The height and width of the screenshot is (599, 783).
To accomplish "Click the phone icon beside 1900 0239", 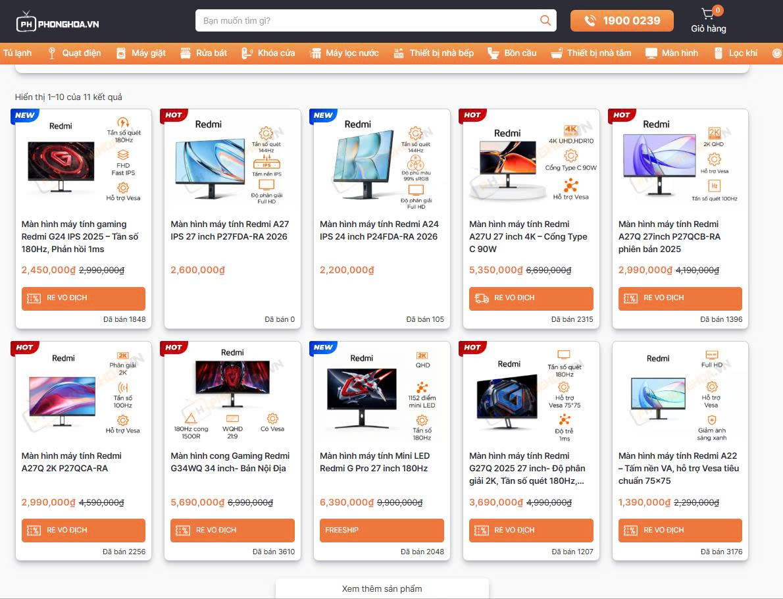I will pos(590,21).
